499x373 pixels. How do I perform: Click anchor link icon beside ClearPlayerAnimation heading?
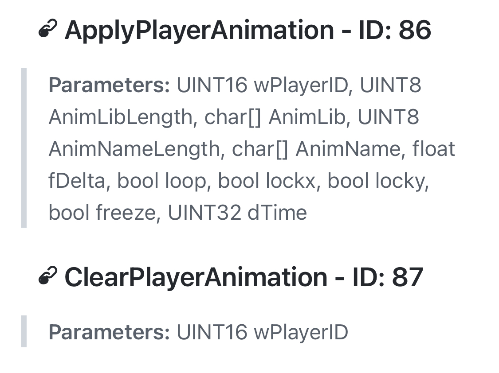click(48, 276)
